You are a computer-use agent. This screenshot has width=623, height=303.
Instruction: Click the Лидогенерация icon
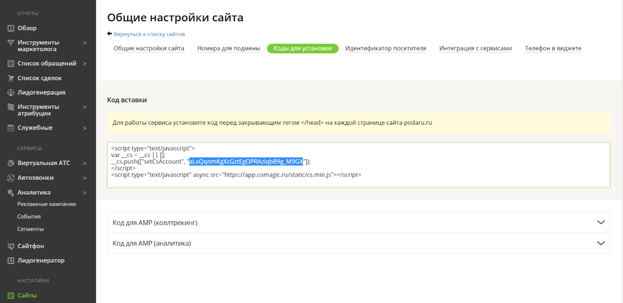coord(11,93)
